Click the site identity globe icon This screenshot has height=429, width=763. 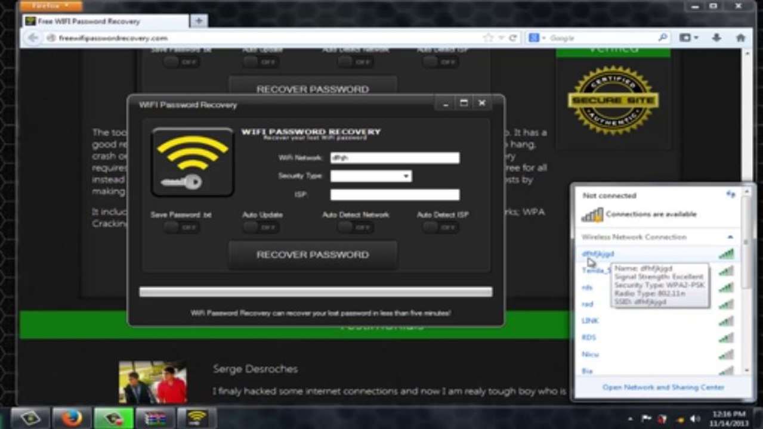(x=51, y=38)
